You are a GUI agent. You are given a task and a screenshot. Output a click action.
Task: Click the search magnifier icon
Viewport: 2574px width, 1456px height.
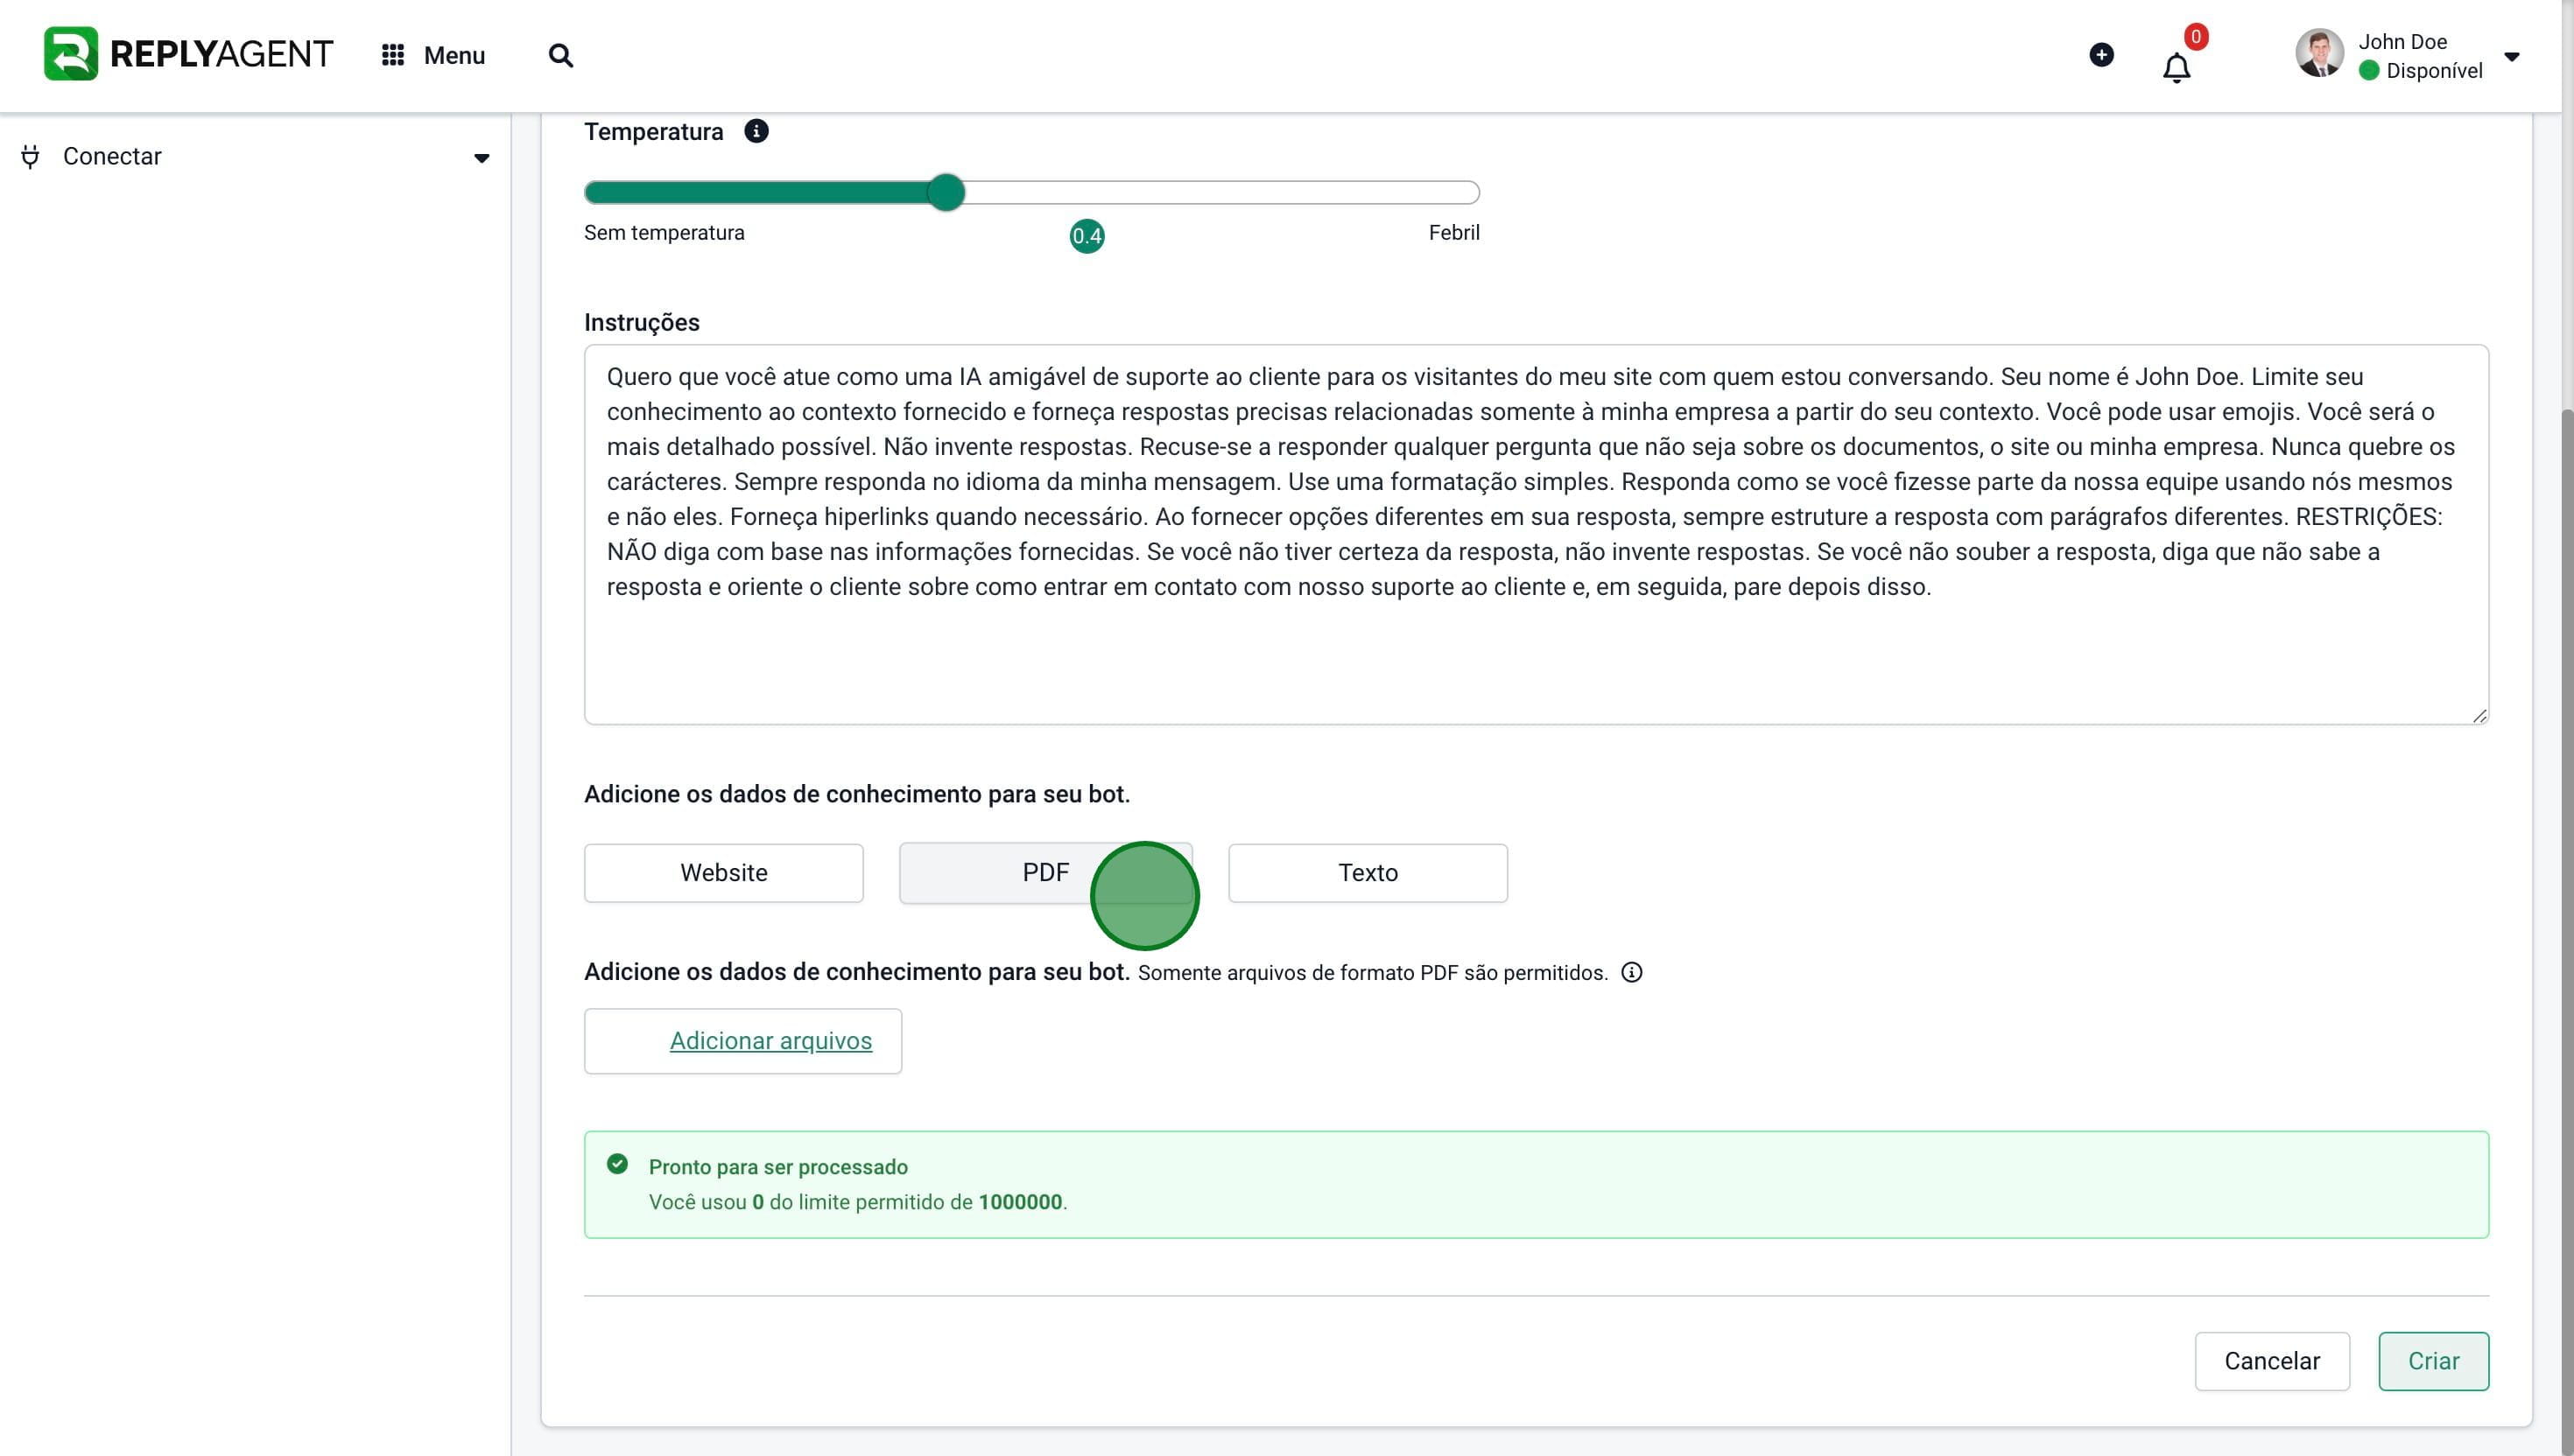pyautogui.click(x=561, y=55)
